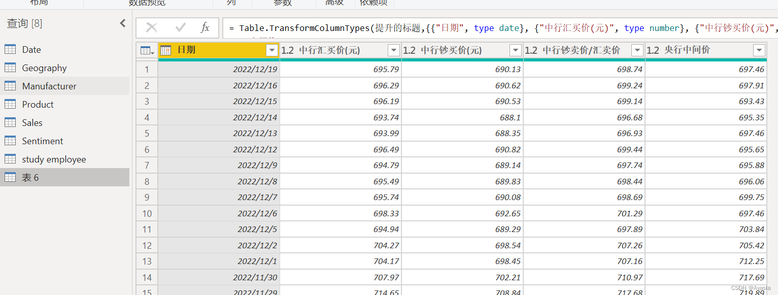This screenshot has height=295, width=778.
Task: Collapse the queries pane chevron
Action: (x=122, y=23)
